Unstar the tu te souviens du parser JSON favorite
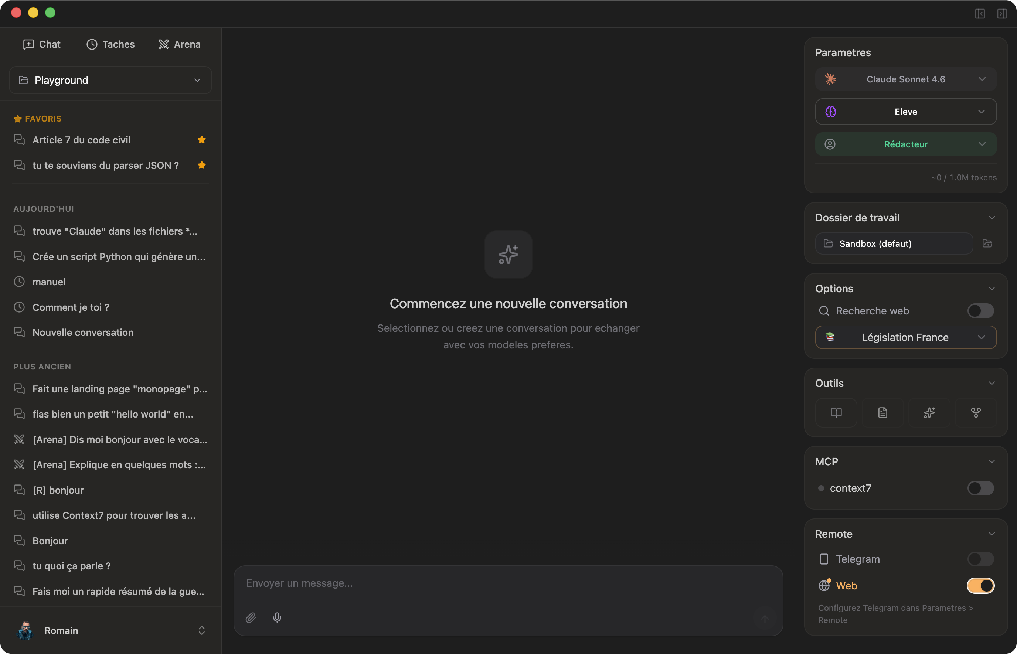The width and height of the screenshot is (1017, 654). tap(202, 165)
